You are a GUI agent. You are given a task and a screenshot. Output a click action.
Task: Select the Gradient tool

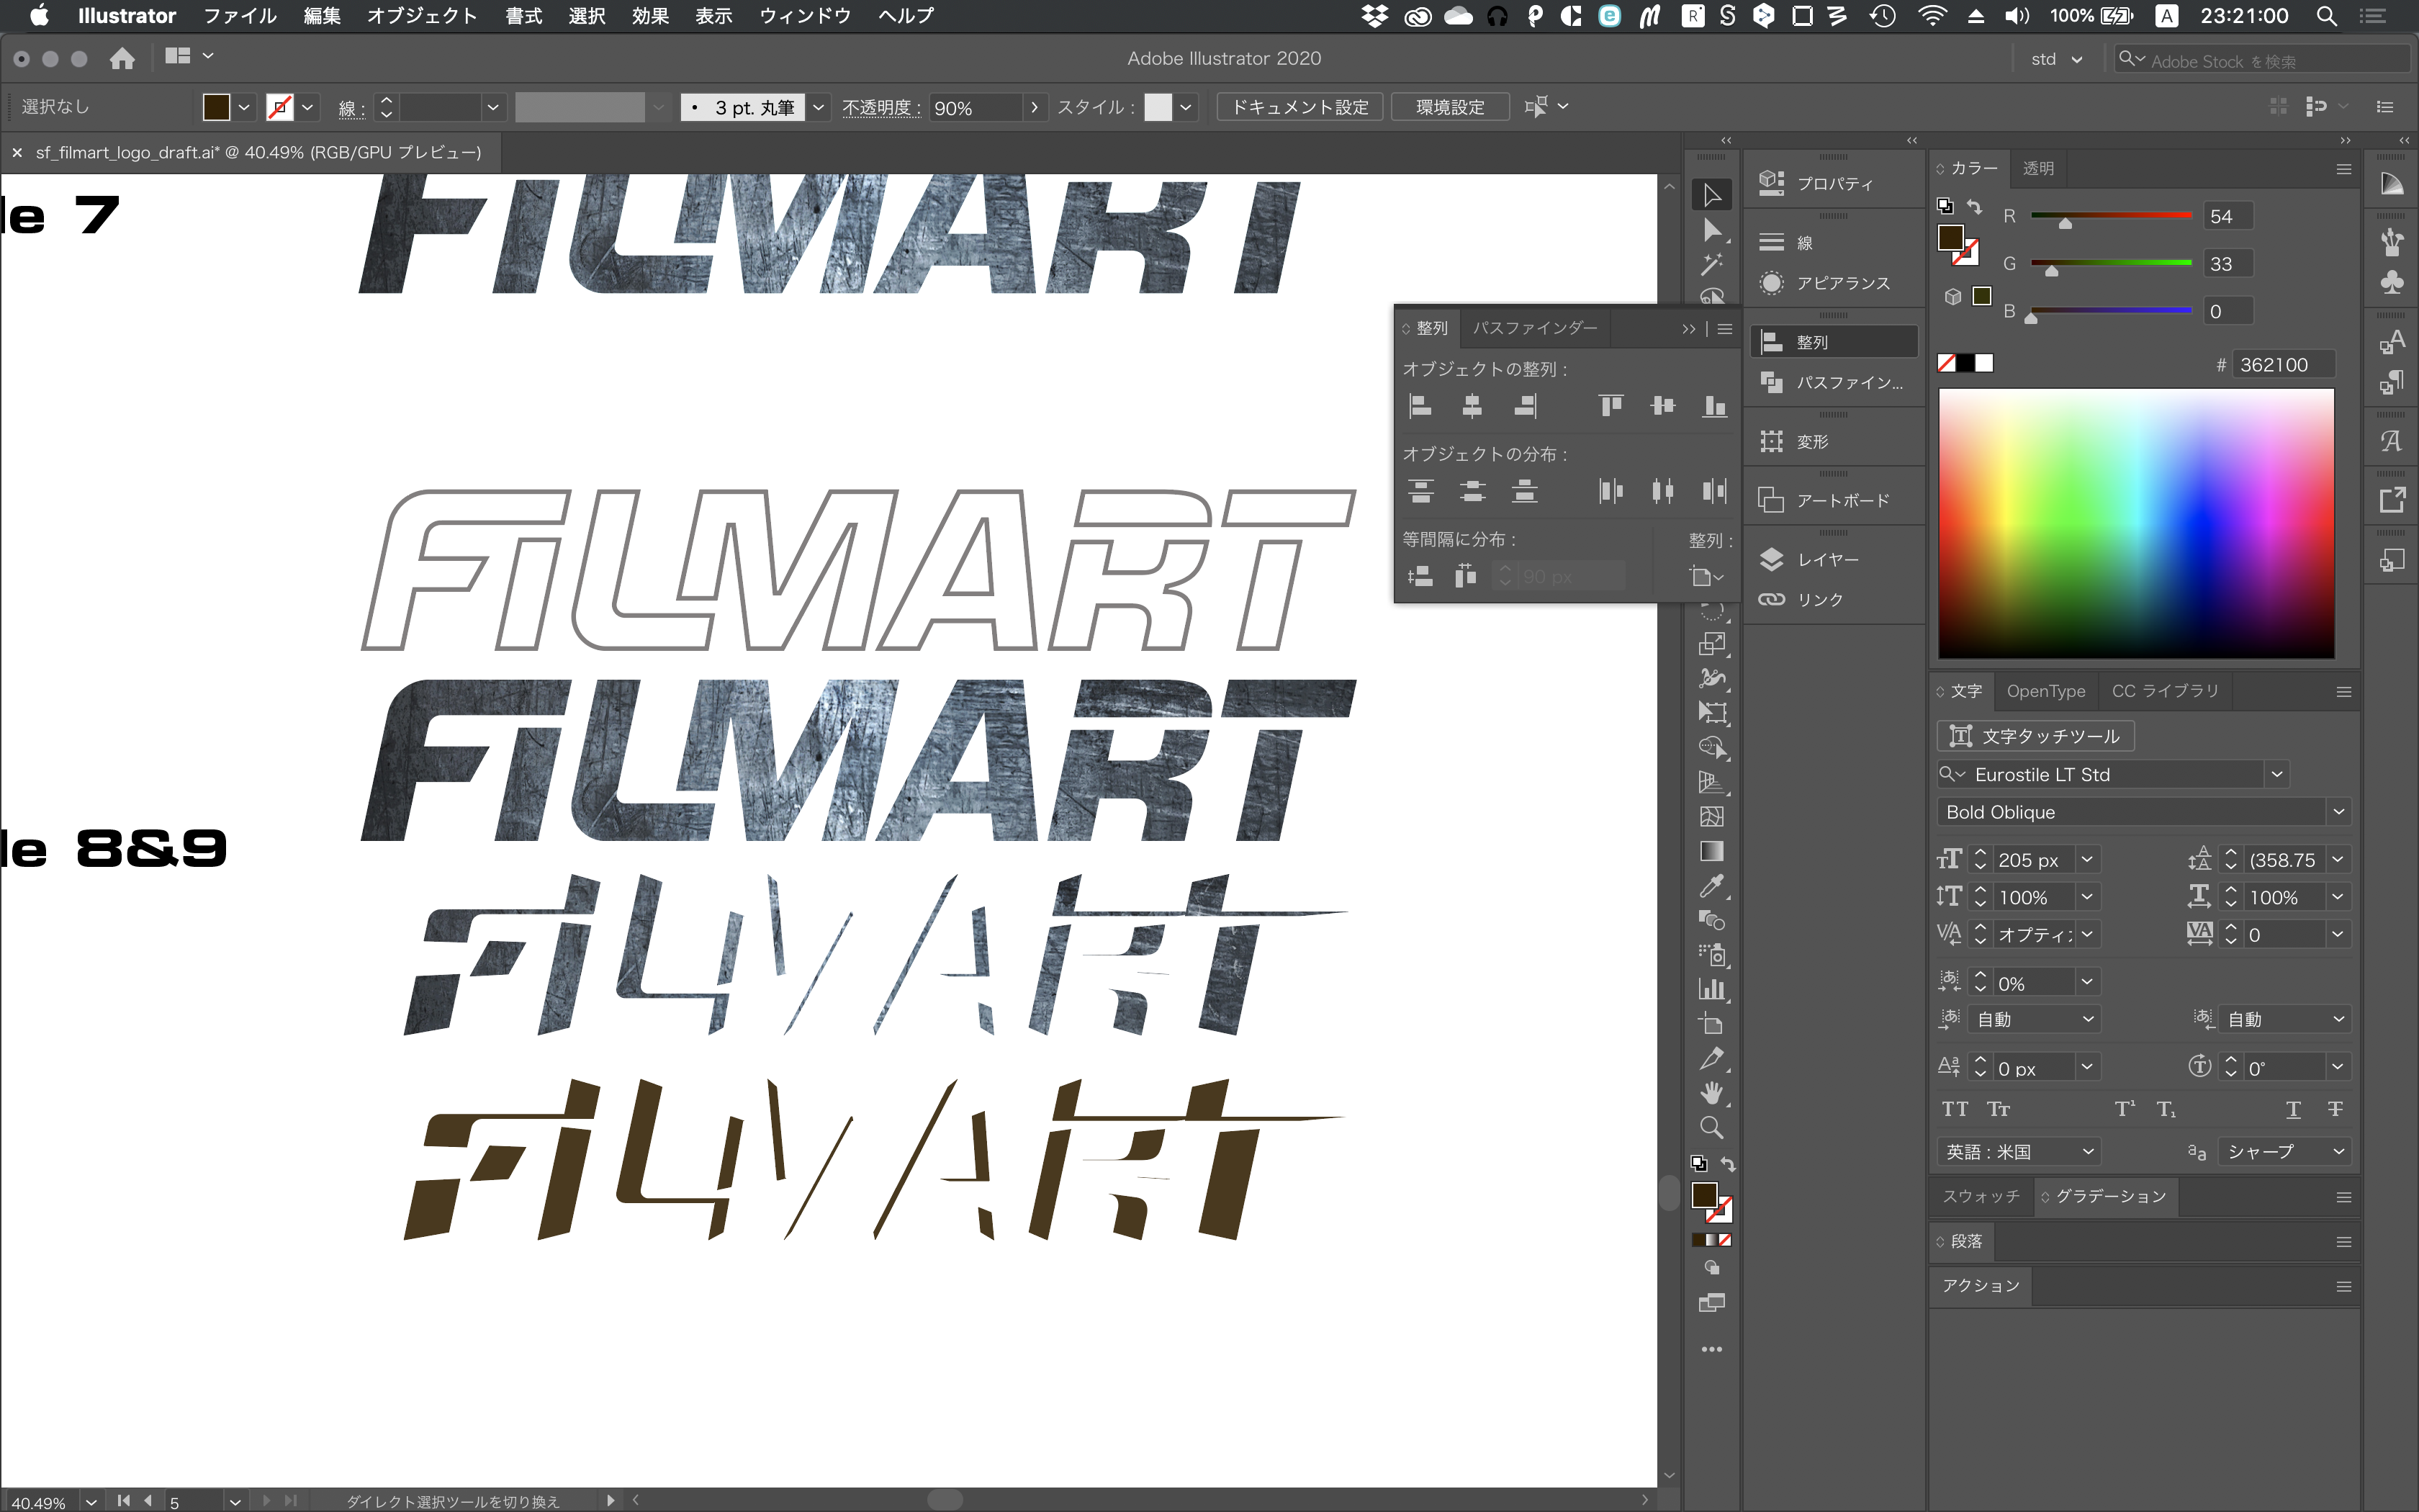pyautogui.click(x=1711, y=851)
